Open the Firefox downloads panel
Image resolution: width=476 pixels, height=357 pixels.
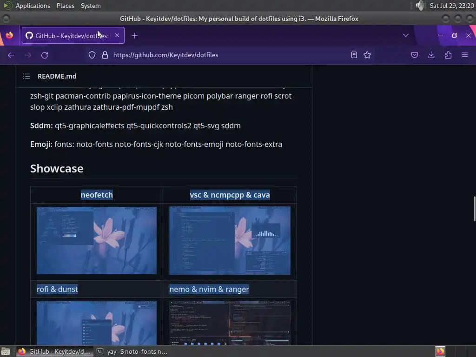[431, 55]
